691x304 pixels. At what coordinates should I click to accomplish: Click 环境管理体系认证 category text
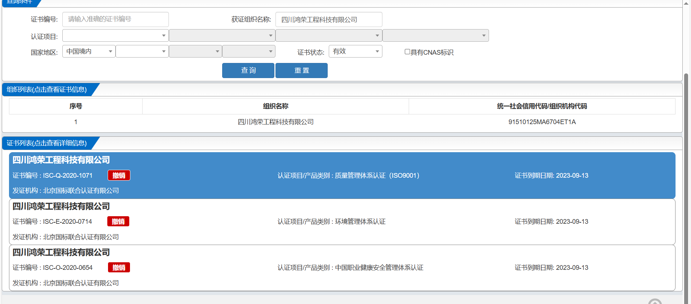point(360,222)
